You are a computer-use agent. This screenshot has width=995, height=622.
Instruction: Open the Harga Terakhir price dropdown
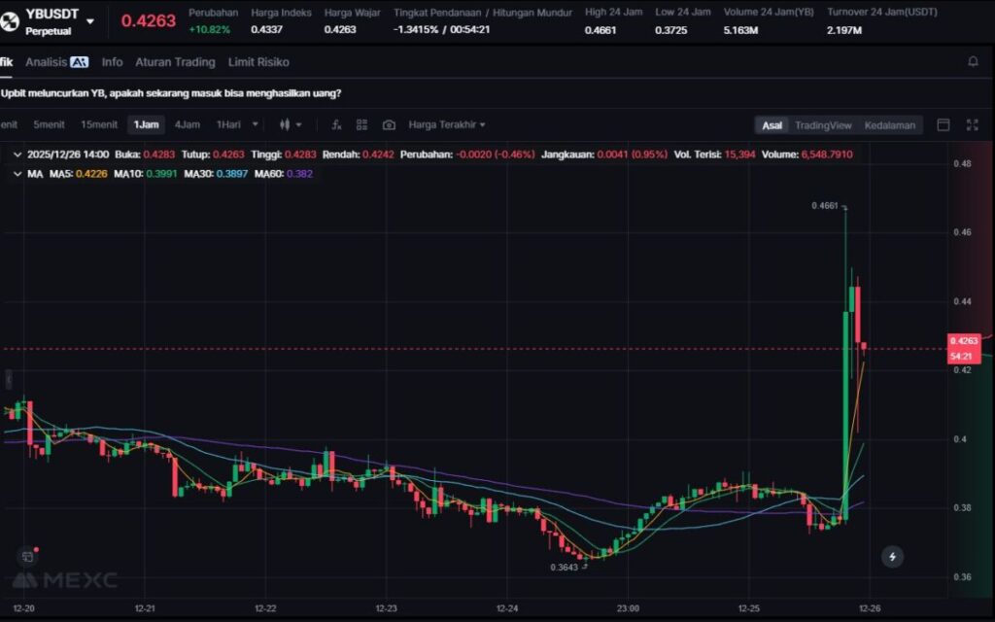[447, 124]
